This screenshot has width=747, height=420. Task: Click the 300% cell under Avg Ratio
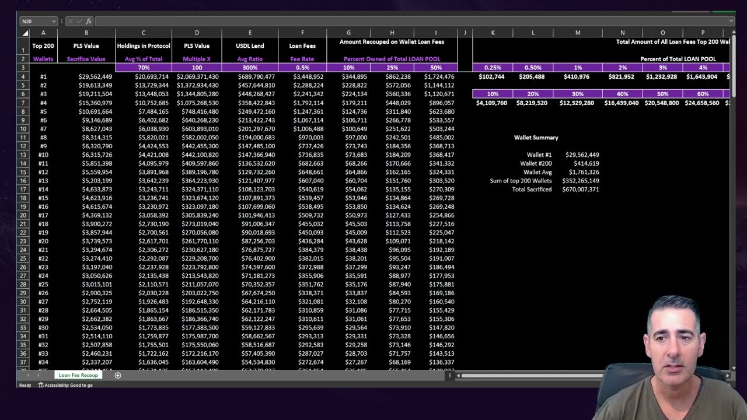(250, 68)
